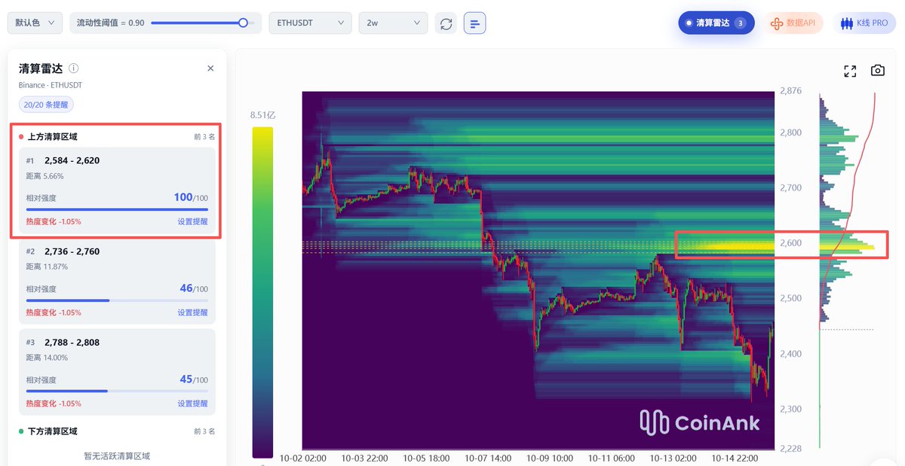
Task: Click the 20/20 条提醒 badge
Action: coord(47,105)
